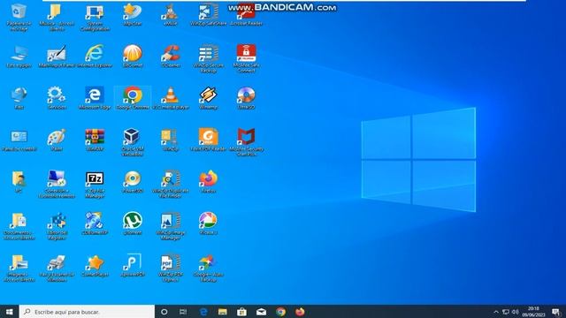Open Cortana from the taskbar circle
566x318 pixels.
[164, 312]
